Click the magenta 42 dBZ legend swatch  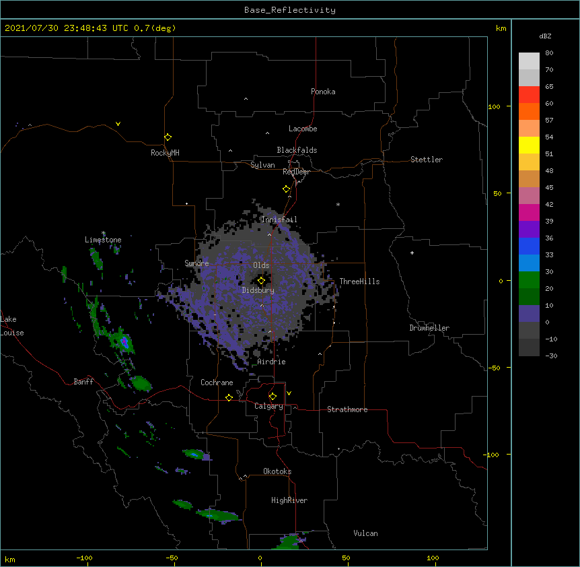pos(529,212)
